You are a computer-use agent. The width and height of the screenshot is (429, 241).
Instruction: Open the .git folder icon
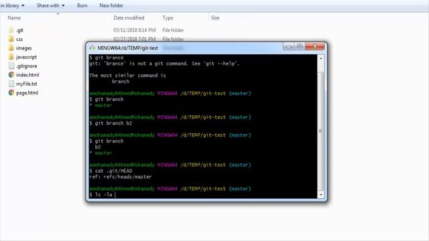pos(11,30)
